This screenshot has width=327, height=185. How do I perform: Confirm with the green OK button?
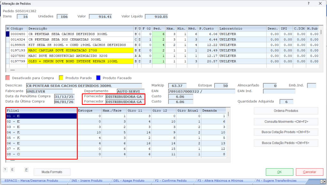279,172
